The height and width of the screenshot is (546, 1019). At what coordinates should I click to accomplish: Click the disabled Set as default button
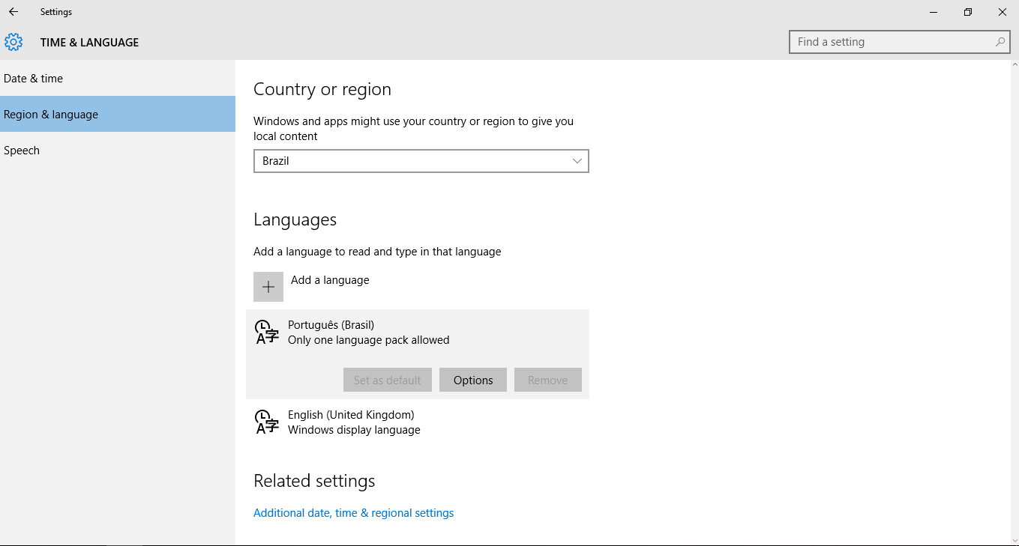(388, 380)
